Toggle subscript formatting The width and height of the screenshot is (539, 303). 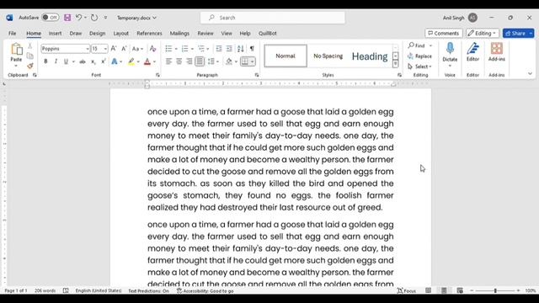pos(93,61)
